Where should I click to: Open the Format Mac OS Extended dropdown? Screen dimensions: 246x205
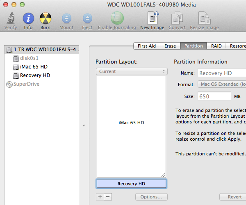pyautogui.click(x=222, y=84)
